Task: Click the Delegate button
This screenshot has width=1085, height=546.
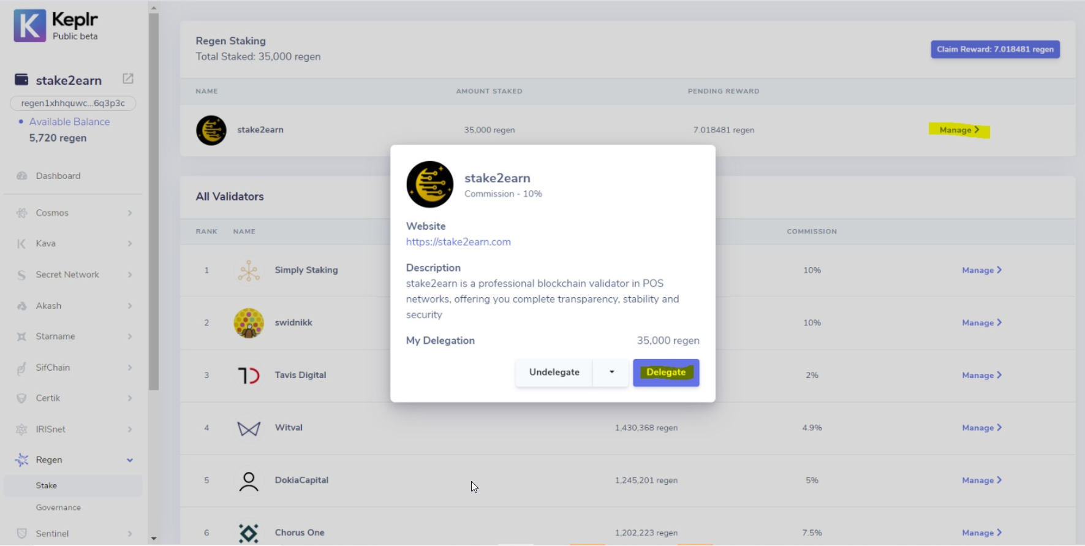Action: pos(666,373)
